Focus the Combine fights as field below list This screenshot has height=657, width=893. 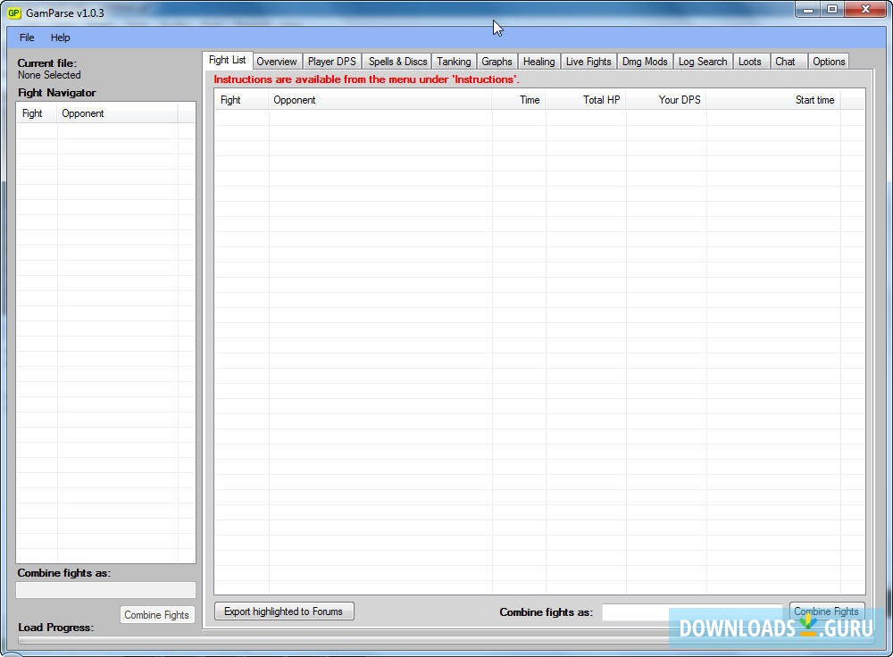point(693,612)
